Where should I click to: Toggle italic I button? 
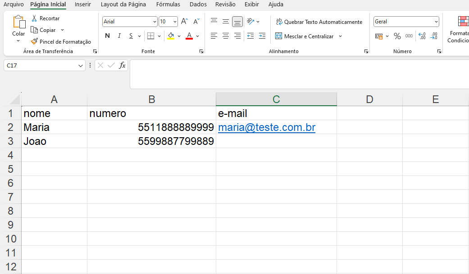point(119,36)
